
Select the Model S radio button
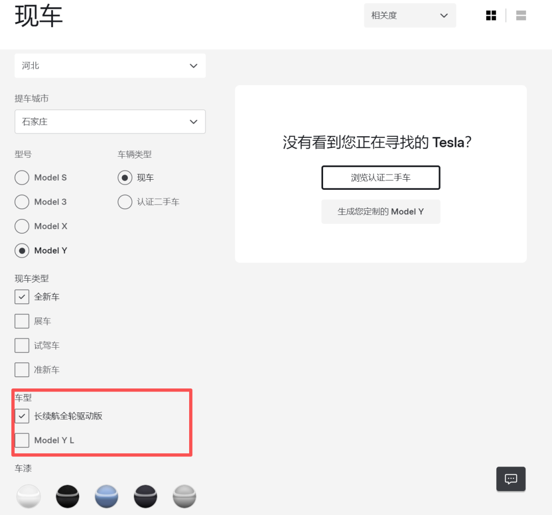(22, 178)
